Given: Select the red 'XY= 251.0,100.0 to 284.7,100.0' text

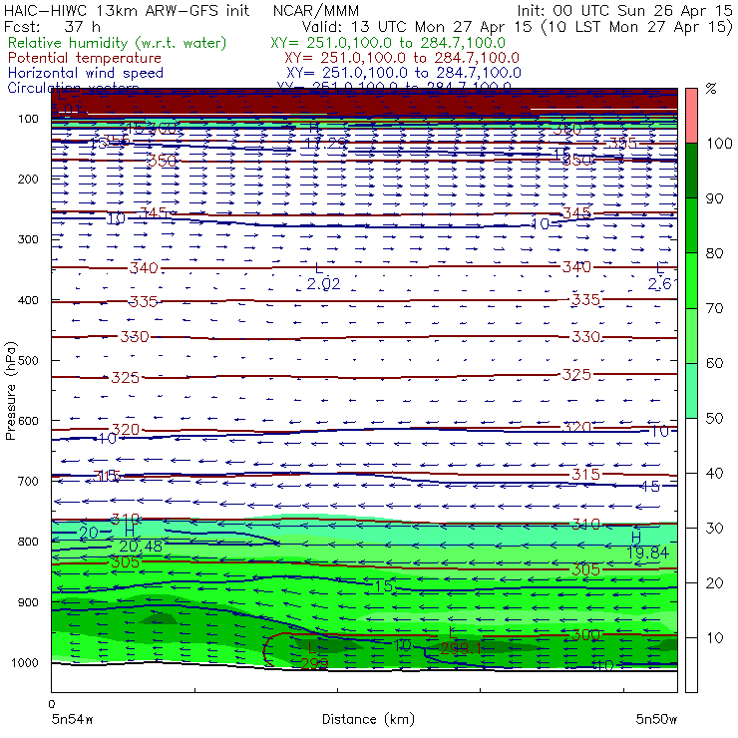Looking at the screenshot, I should (402, 58).
